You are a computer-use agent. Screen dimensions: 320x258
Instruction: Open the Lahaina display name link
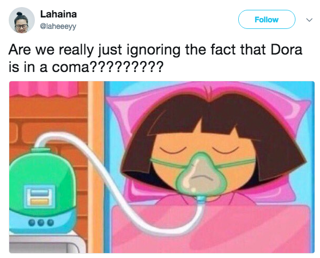point(58,14)
